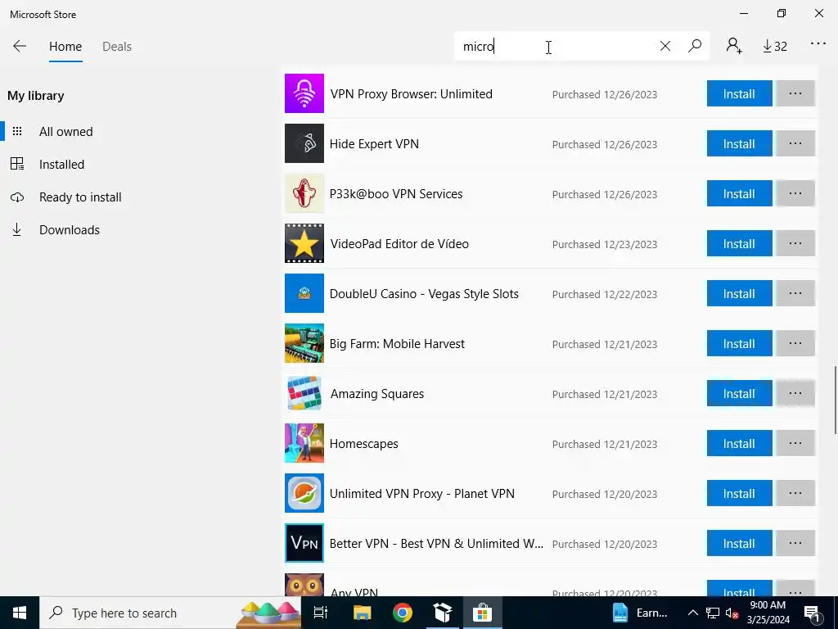Open the See more menu in header
Screen dimensions: 838x629
pyautogui.click(x=818, y=44)
